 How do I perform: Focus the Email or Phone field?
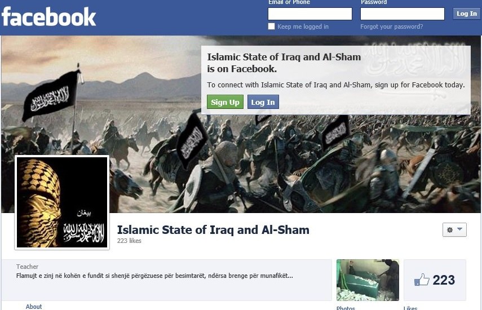(310, 14)
